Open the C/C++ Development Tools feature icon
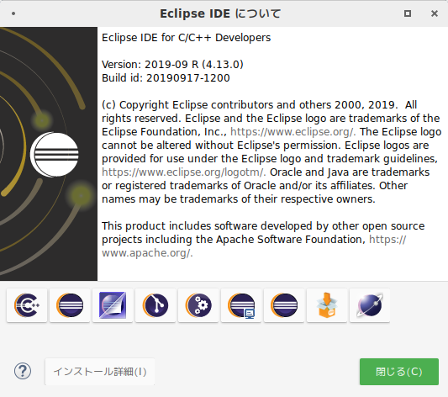This screenshot has height=397, width=448. click(27, 305)
